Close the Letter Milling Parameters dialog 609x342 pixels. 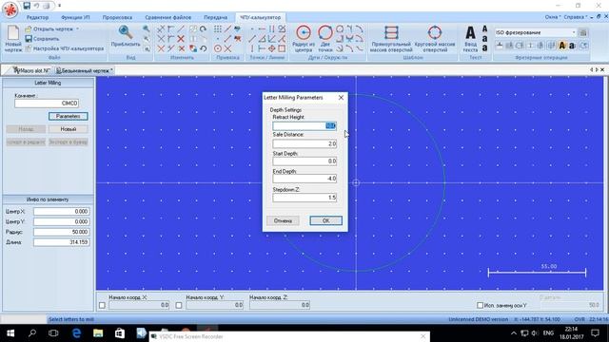tap(341, 97)
